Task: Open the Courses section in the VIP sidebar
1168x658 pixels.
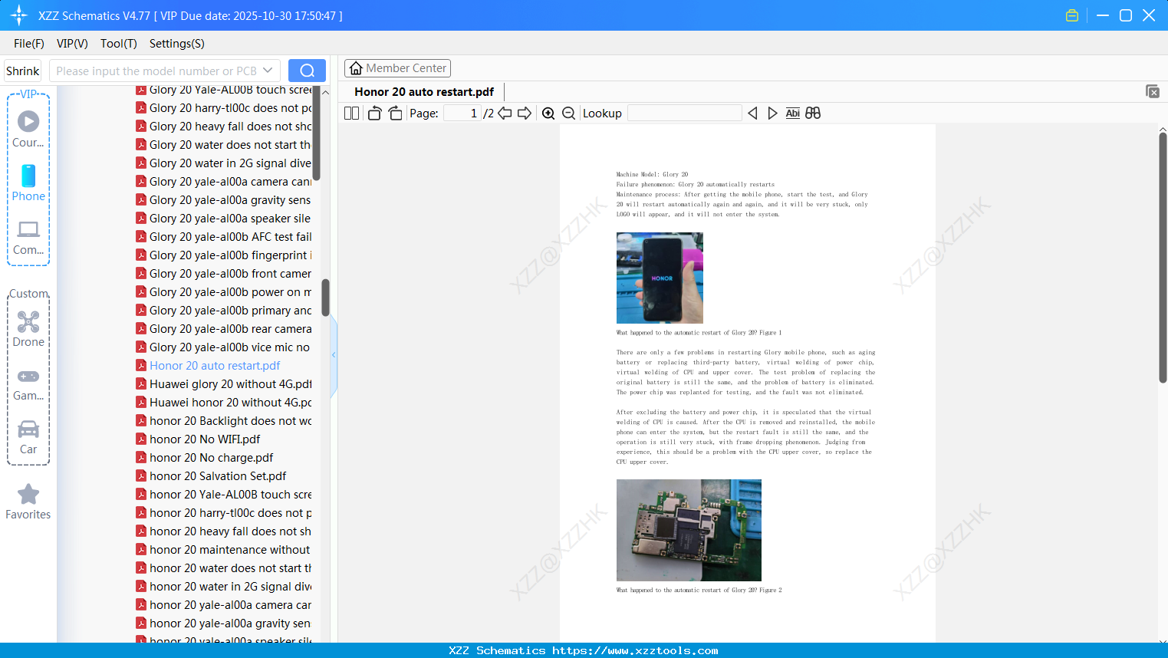Action: click(28, 129)
